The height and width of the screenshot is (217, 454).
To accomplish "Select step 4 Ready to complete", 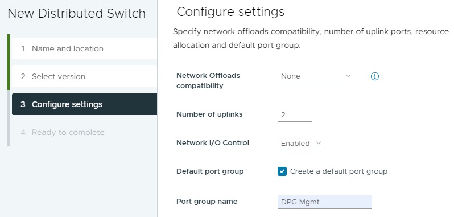I will [84, 132].
